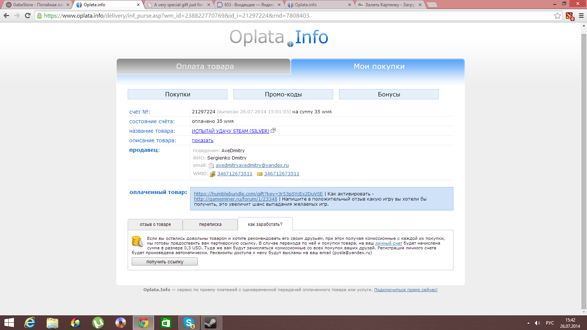Click the WebMoney passport icon beside WMID
This screenshot has height=330, width=587.
212,174
